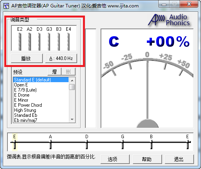
Task: Select the High Strung preset
Action: pos(41,110)
